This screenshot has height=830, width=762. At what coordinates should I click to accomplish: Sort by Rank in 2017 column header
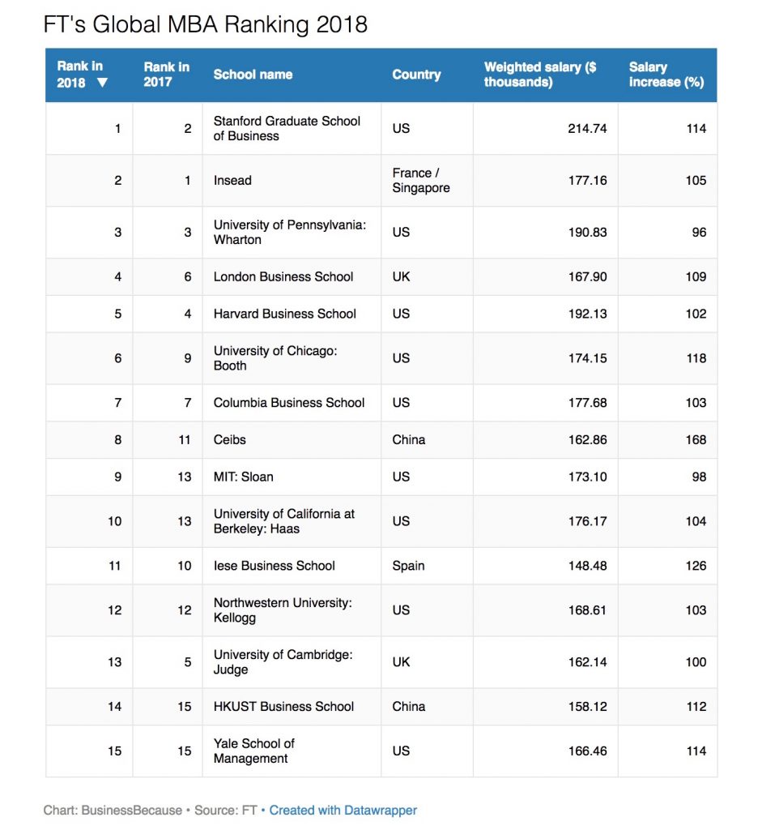[x=166, y=75]
